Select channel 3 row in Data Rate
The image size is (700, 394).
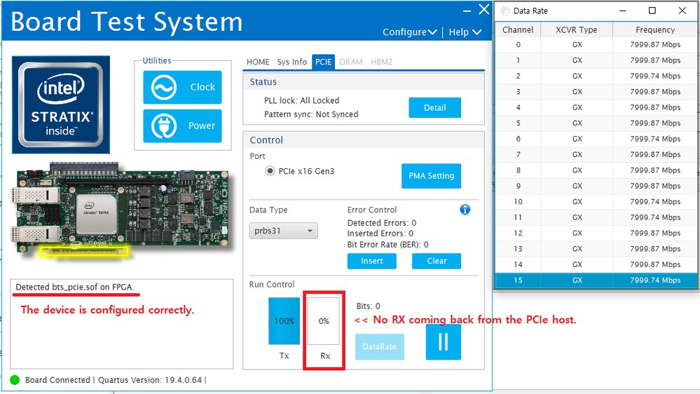(596, 92)
